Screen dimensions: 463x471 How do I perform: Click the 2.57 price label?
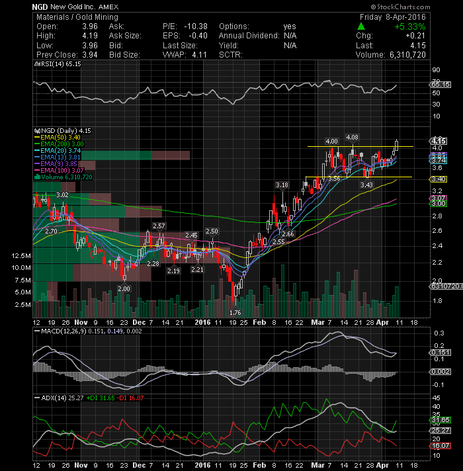(x=159, y=226)
